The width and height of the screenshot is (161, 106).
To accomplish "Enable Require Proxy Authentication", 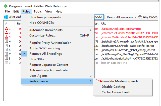I will coord(58,42).
